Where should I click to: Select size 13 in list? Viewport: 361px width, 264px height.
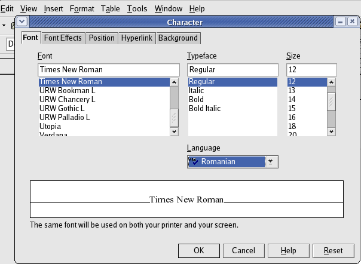pyautogui.click(x=307, y=90)
